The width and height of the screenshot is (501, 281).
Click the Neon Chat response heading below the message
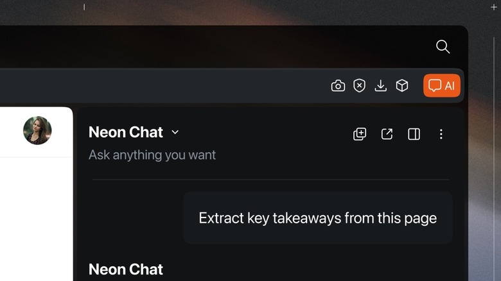point(126,269)
